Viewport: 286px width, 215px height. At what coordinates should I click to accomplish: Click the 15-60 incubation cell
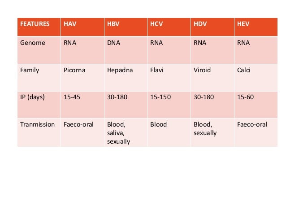[256, 105]
